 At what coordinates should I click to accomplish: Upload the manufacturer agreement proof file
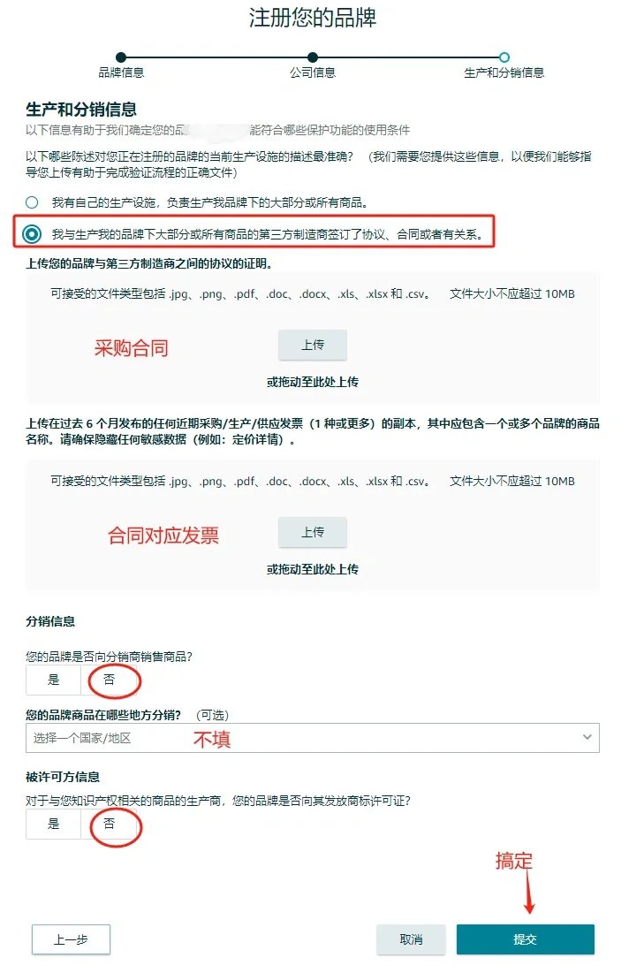(312, 345)
